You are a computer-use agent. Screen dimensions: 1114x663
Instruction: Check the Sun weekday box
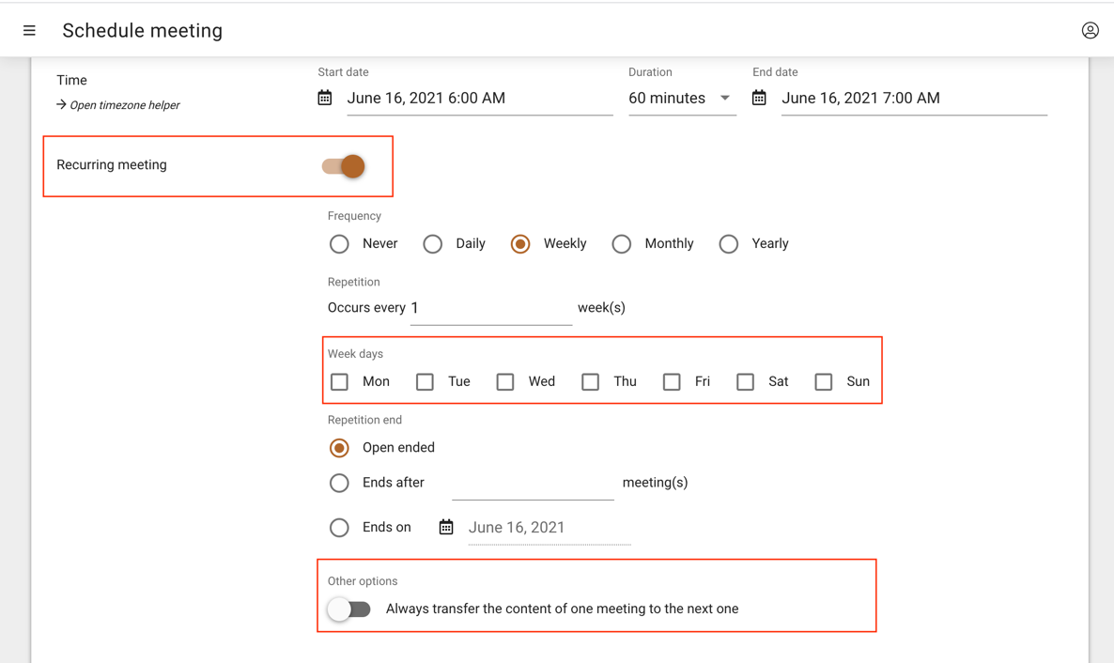tap(824, 382)
